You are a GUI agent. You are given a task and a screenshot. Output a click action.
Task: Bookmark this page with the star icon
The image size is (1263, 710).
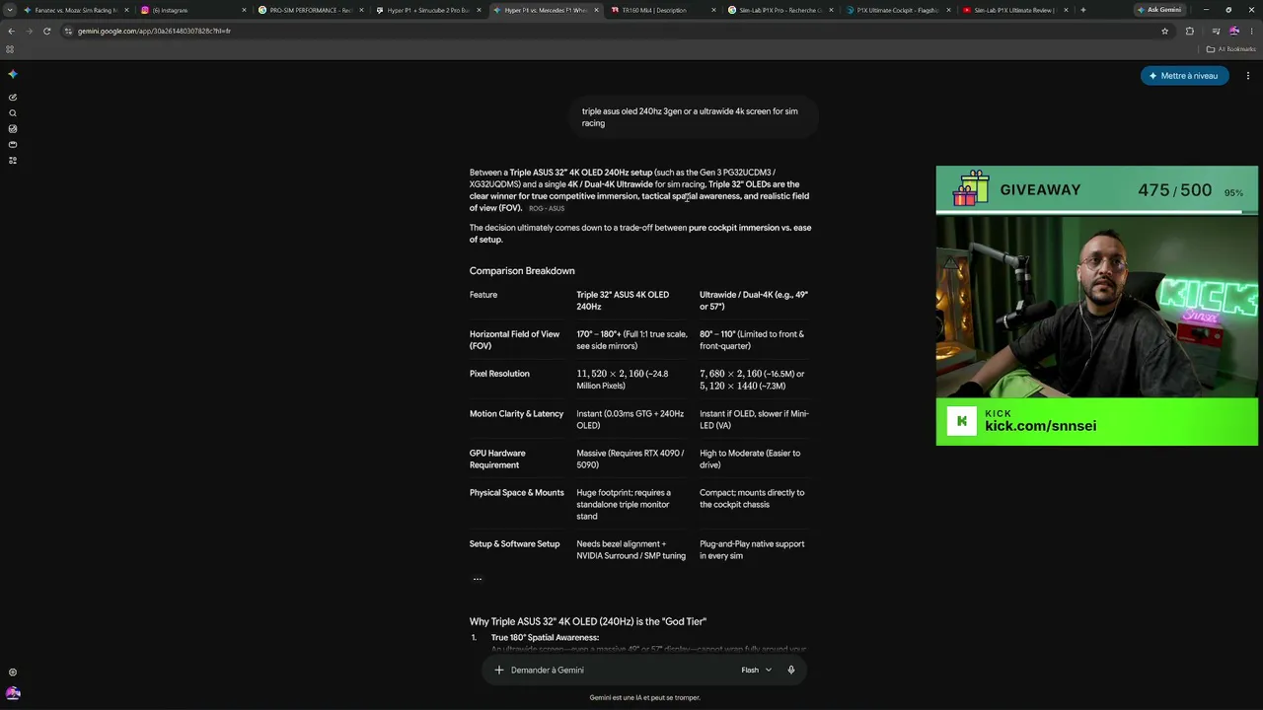(1164, 31)
